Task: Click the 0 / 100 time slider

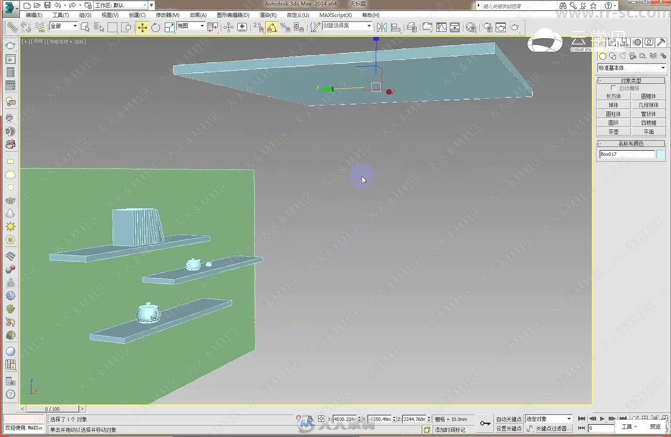Action: (53, 409)
